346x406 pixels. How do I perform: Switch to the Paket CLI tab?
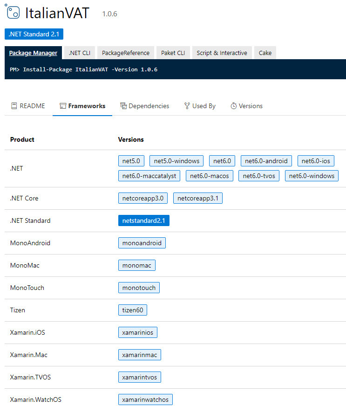pyautogui.click(x=173, y=53)
